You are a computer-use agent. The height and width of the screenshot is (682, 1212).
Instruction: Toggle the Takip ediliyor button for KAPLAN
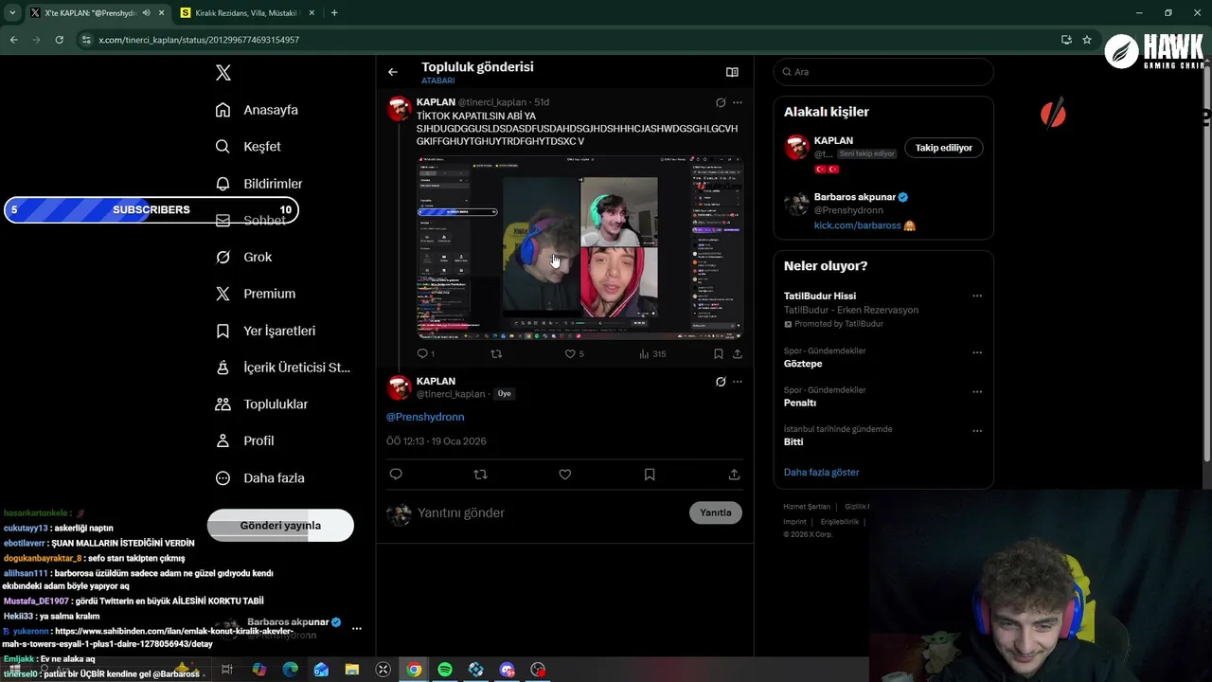click(x=944, y=148)
